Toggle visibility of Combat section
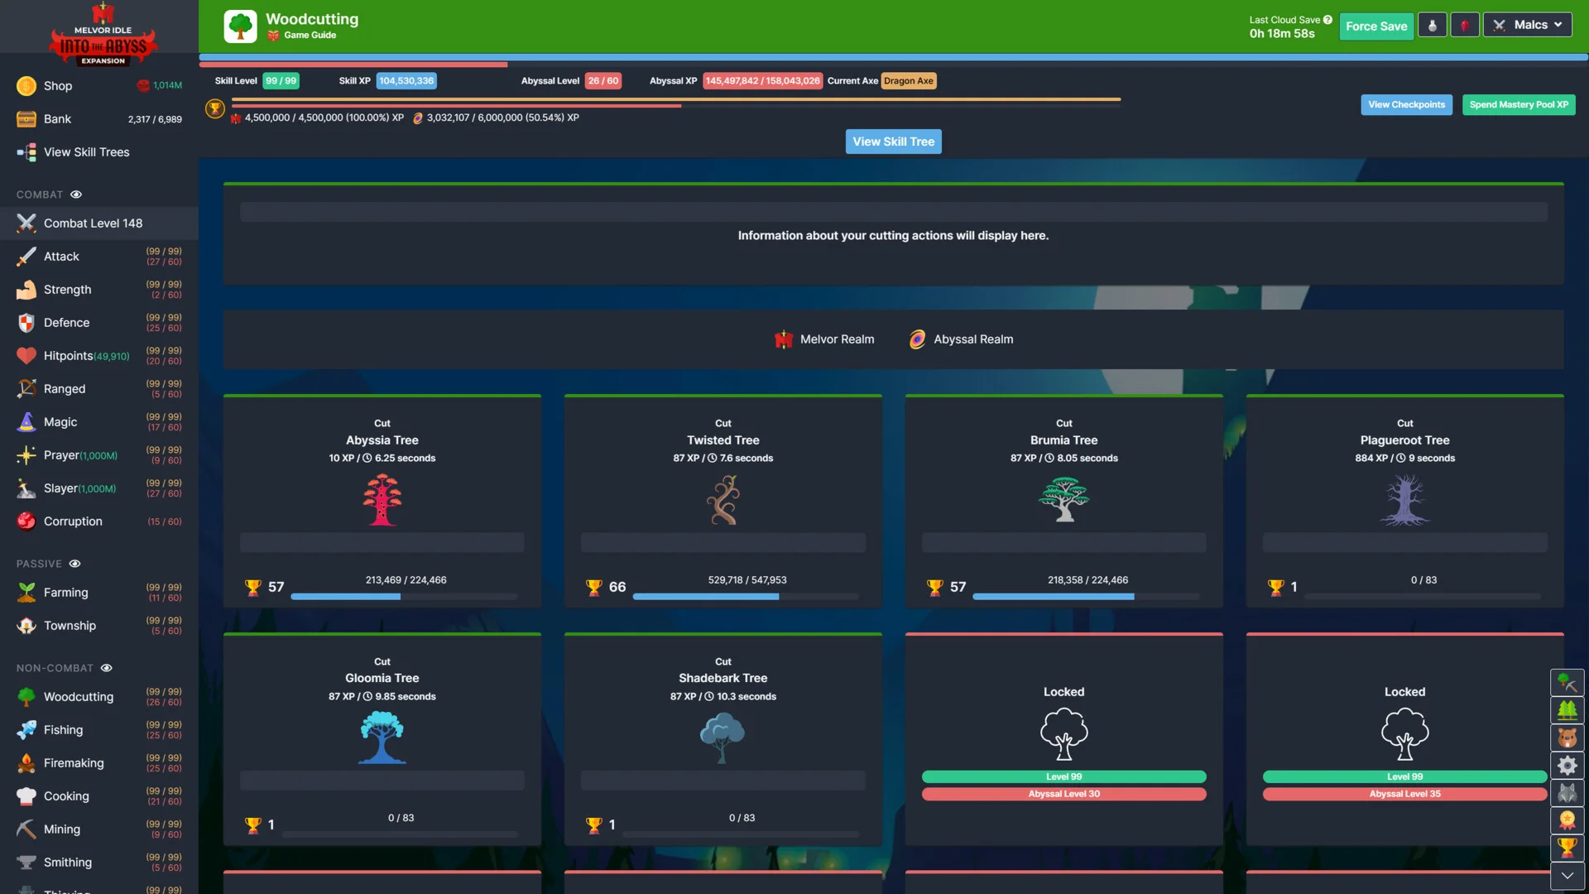This screenshot has width=1589, height=894. point(76,195)
